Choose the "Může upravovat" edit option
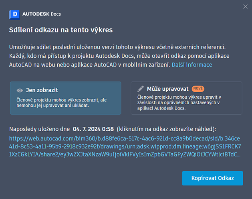 pos(186,98)
